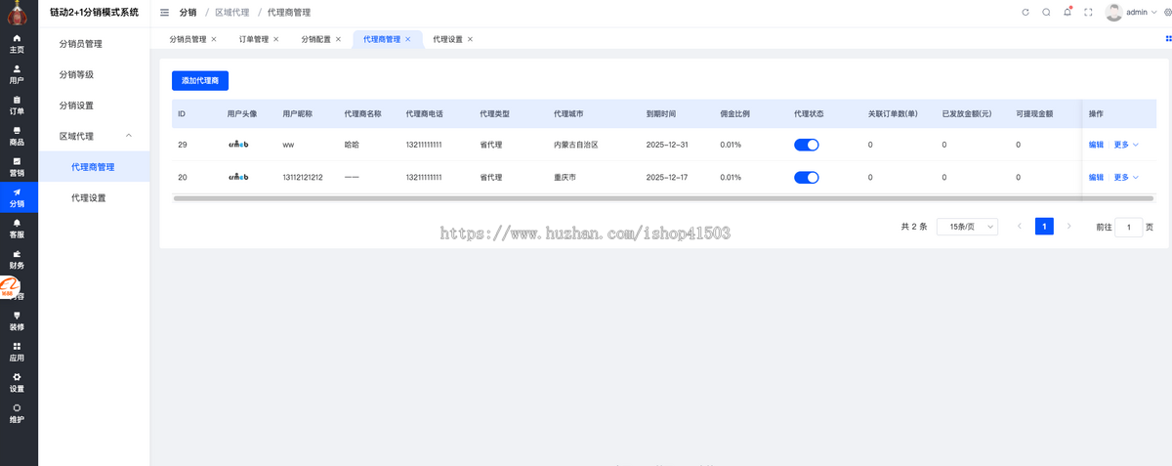The width and height of the screenshot is (1172, 466).
Task: Click the 分销 breadcrumb
Action: pos(188,13)
